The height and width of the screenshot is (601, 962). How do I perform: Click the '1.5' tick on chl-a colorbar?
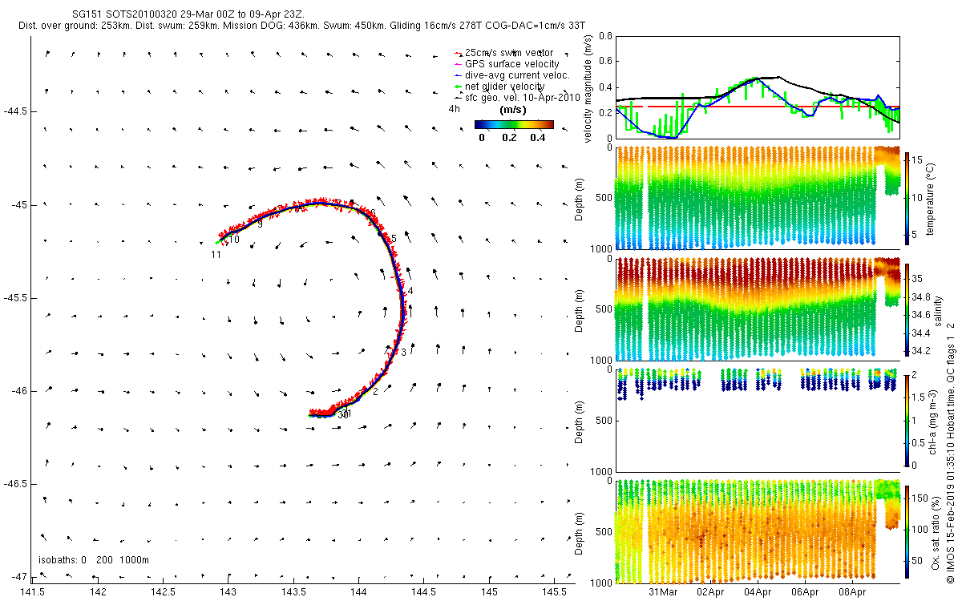[920, 397]
